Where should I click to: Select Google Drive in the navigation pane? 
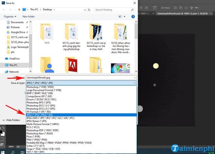click(x=18, y=32)
